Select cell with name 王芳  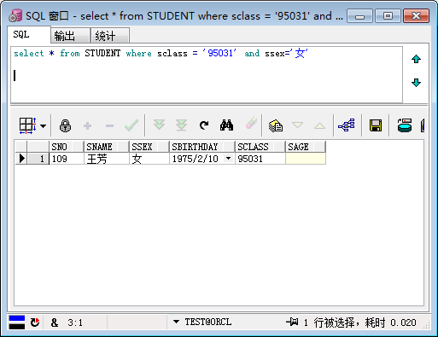[106, 159]
